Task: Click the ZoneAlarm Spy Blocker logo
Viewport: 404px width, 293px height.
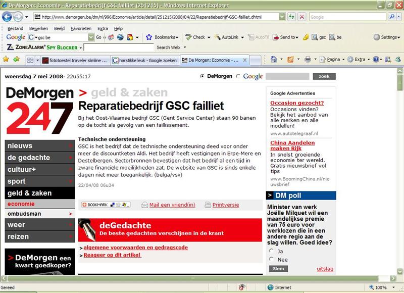Action: (42, 47)
